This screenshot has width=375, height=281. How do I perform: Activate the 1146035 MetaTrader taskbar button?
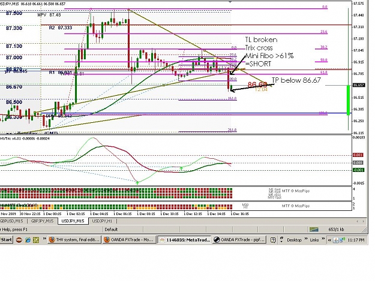(x=185, y=240)
